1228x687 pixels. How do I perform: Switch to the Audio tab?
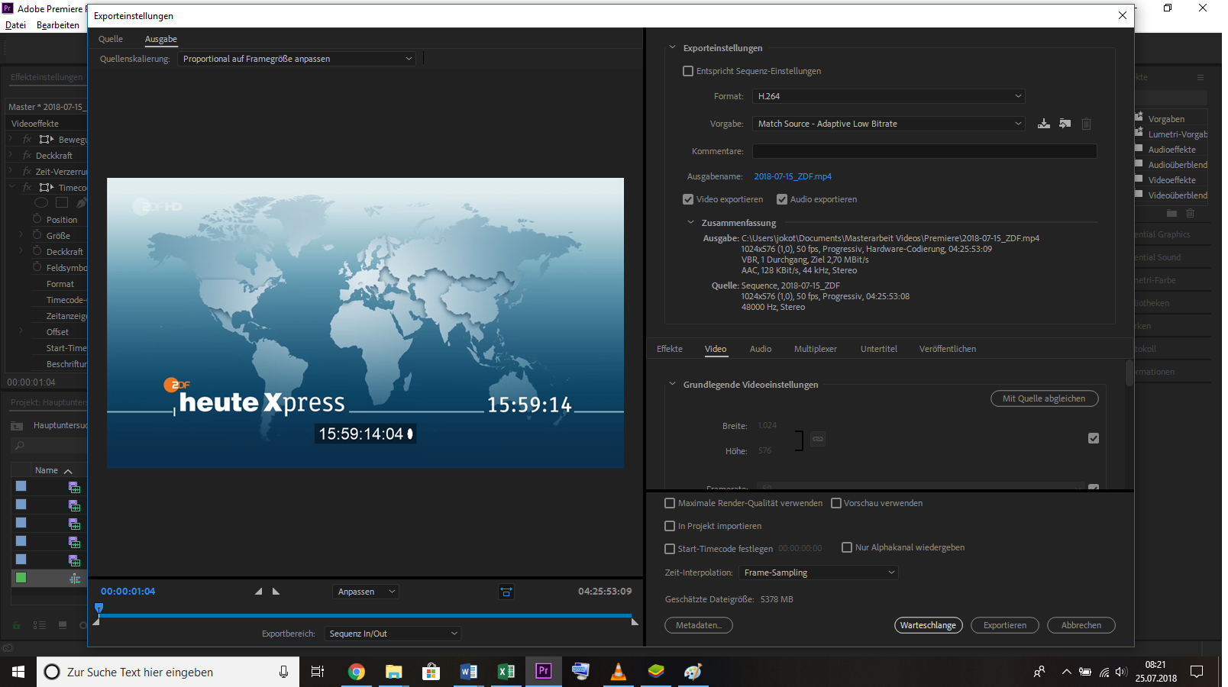pos(761,349)
